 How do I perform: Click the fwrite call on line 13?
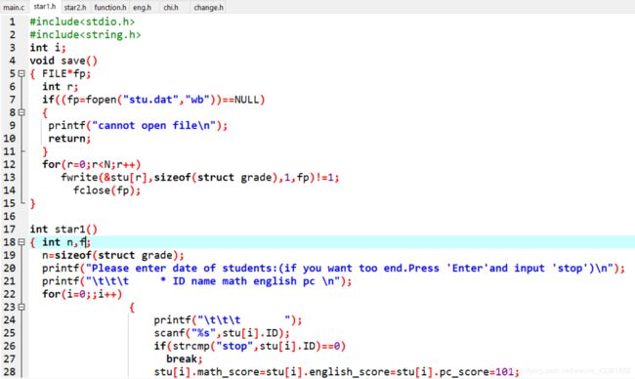pyautogui.click(x=200, y=178)
